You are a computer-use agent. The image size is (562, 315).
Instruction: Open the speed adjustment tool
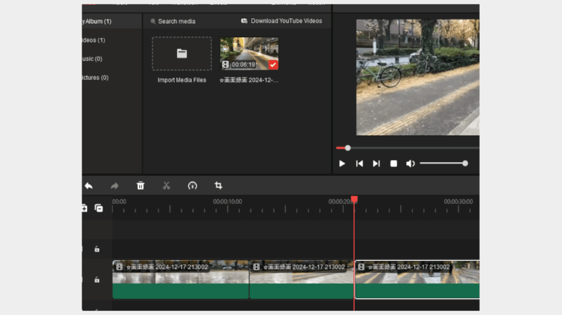[192, 185]
